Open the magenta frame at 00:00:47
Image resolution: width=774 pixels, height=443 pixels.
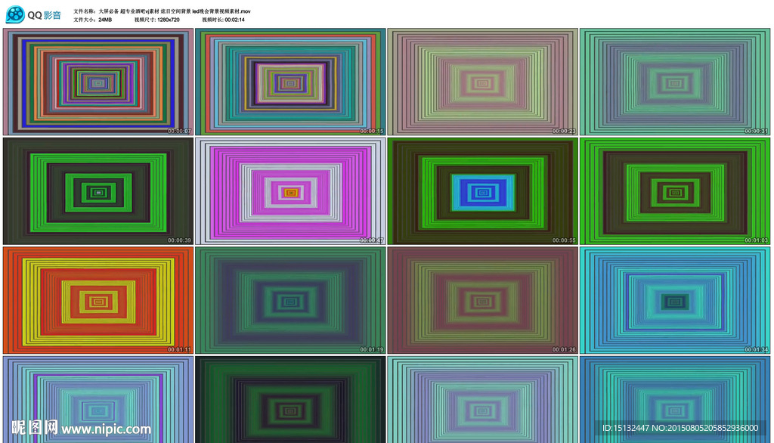(290, 191)
